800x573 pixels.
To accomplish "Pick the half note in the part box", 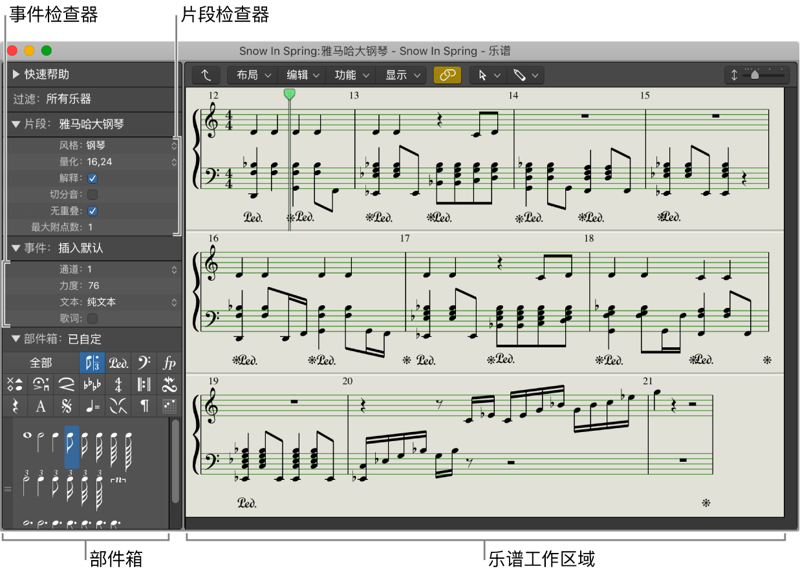I will [x=41, y=443].
